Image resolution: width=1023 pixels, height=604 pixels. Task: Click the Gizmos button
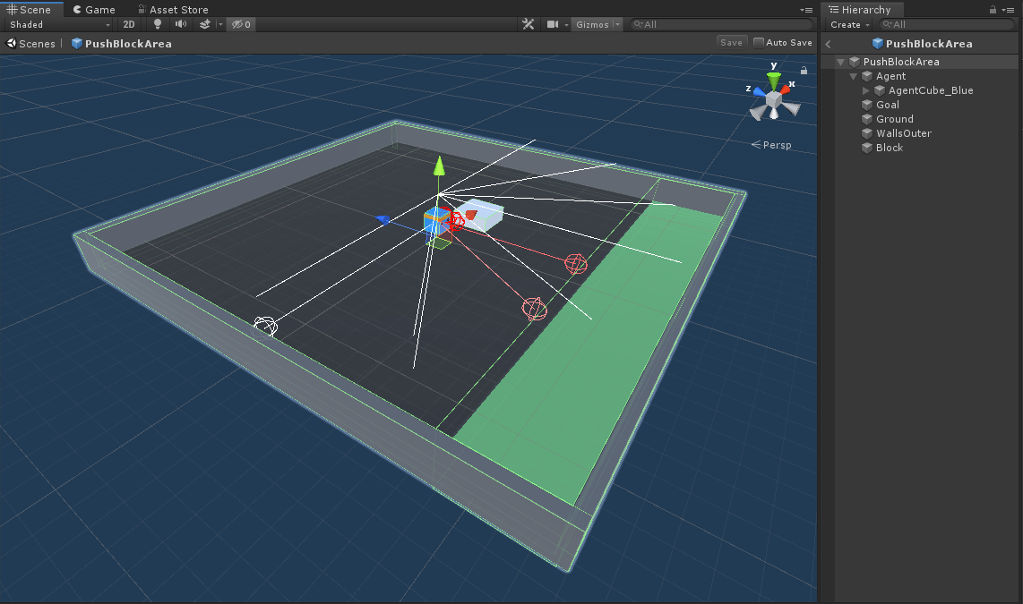coord(592,24)
